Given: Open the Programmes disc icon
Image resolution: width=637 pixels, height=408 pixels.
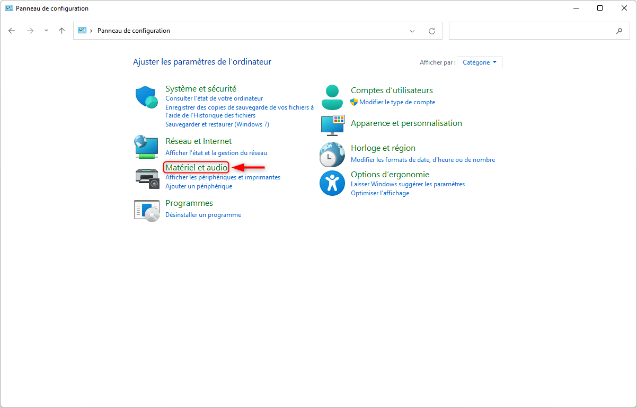Looking at the screenshot, I should 147,211.
